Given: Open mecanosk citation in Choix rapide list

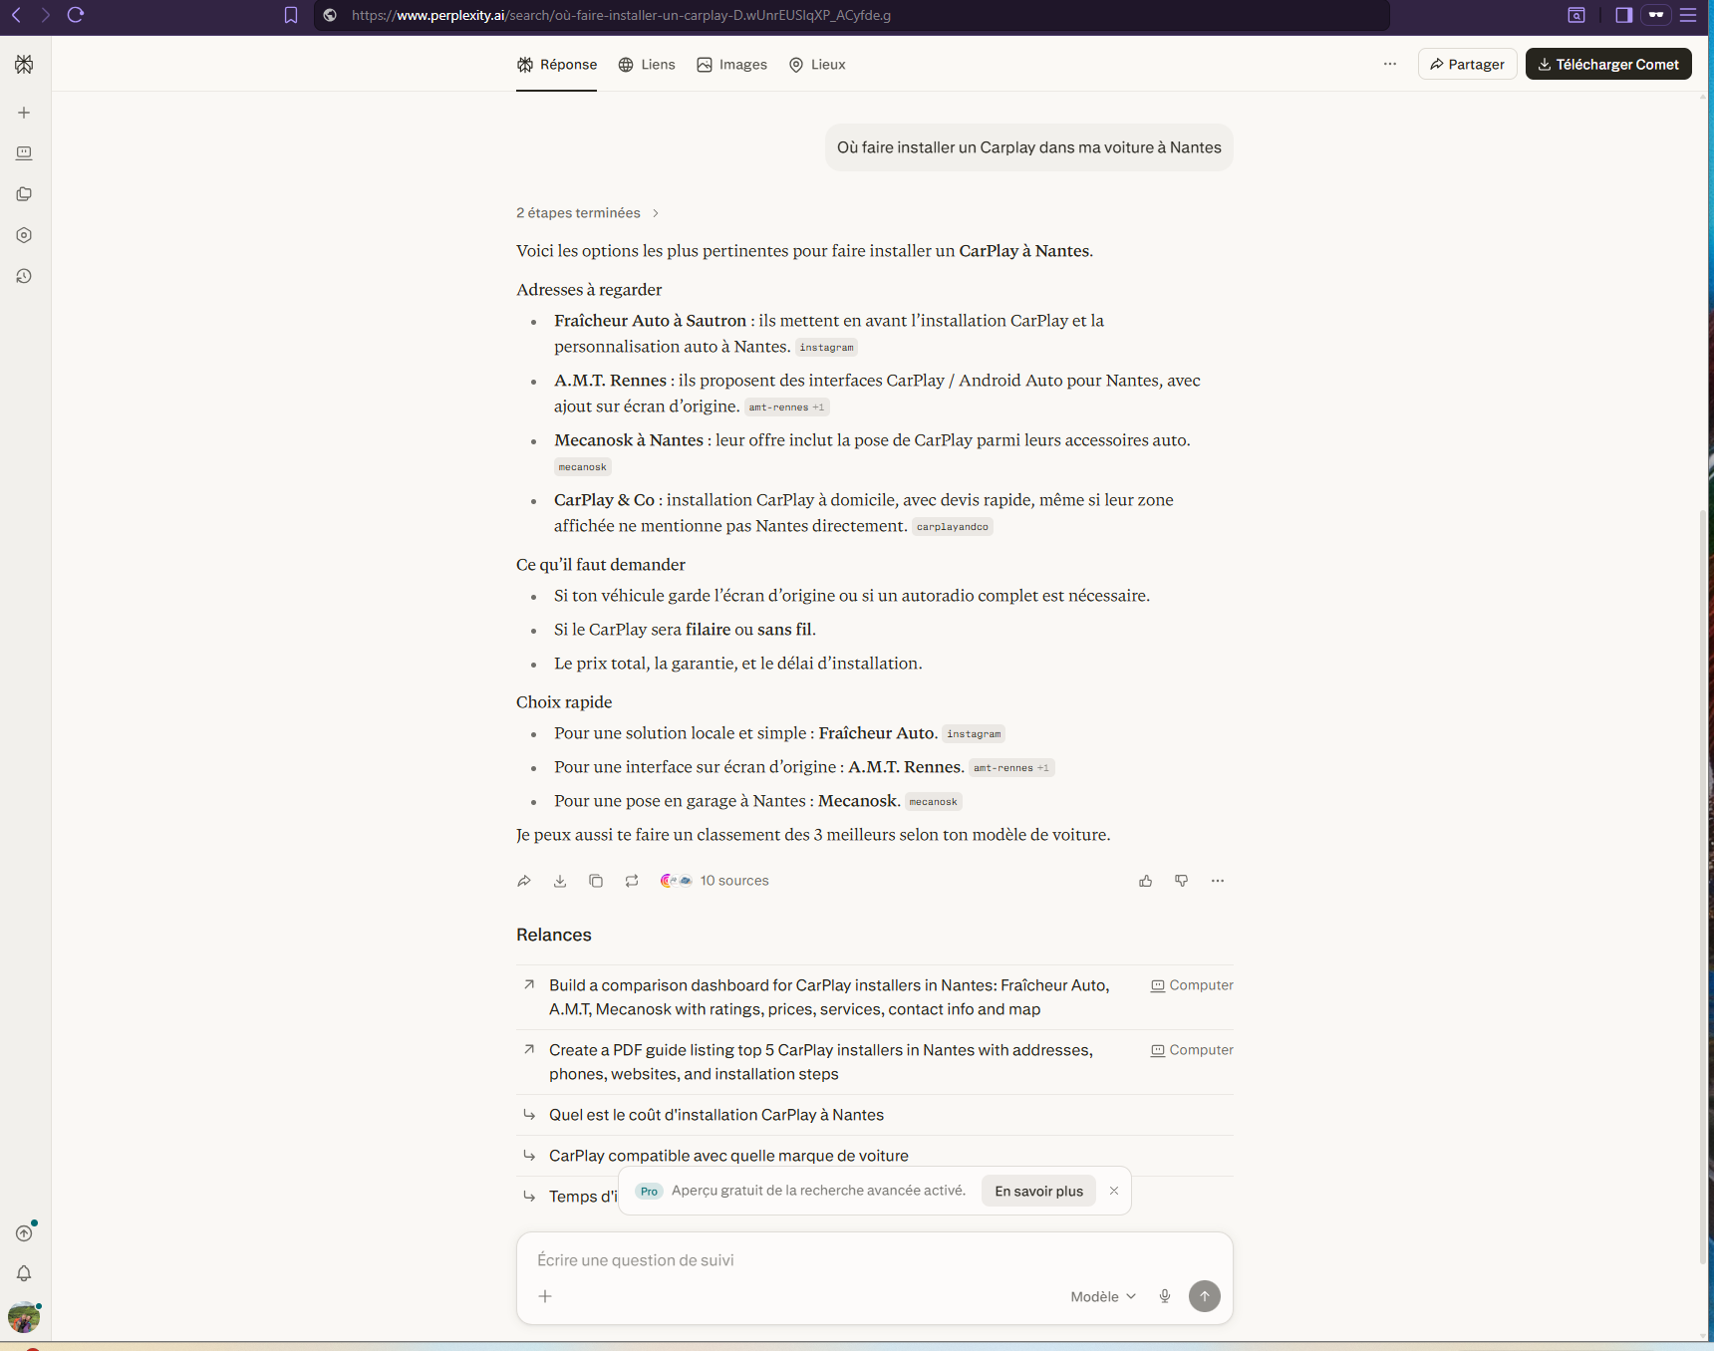Looking at the screenshot, I should click(933, 802).
